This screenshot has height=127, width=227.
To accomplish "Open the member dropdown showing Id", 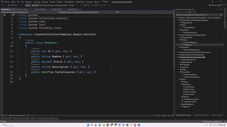I will [145, 12].
